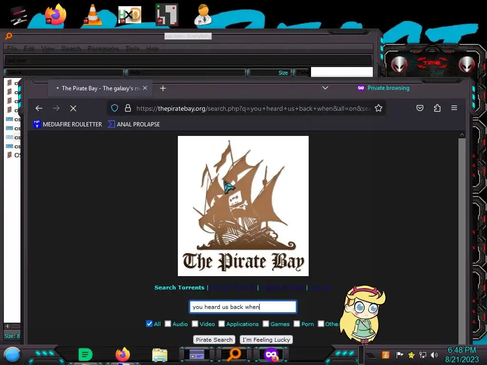487x365 pixels.
Task: Click the Pirate Search button
Action: pos(214,339)
